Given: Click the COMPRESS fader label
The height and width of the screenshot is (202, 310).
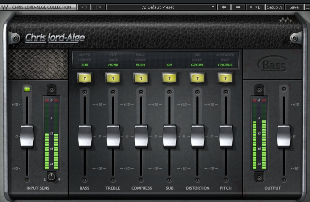Looking at the screenshot, I should pyautogui.click(x=142, y=188).
